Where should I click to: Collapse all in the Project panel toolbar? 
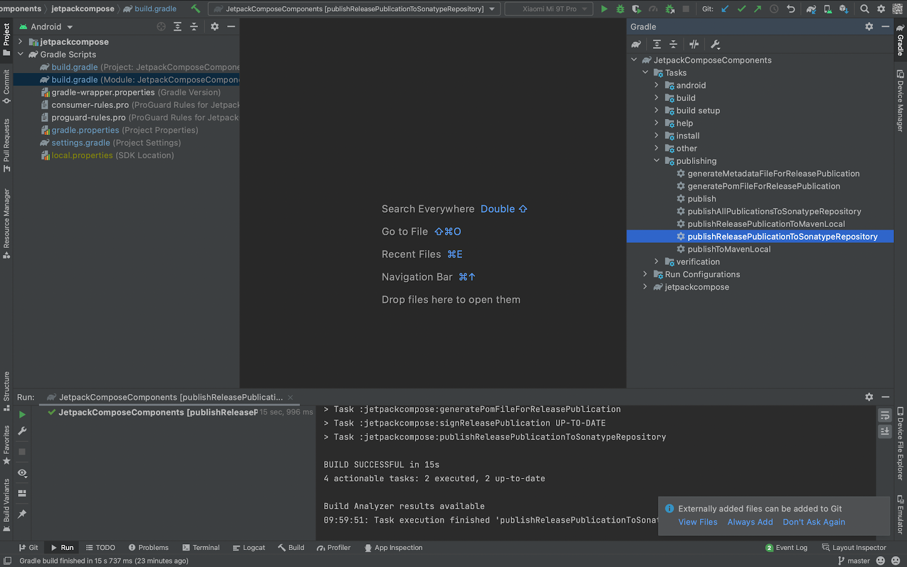(194, 27)
